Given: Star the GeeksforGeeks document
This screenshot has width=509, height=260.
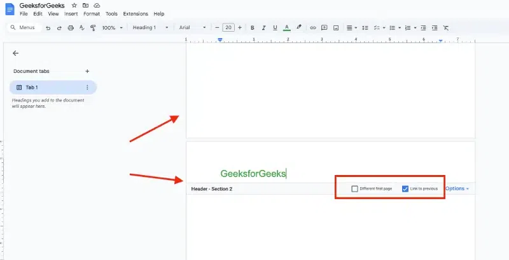Looking at the screenshot, I should pos(74,6).
